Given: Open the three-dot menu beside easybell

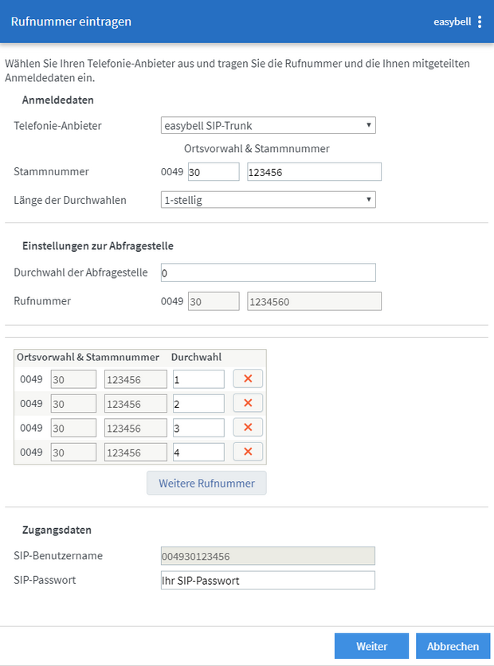Looking at the screenshot, I should click(x=480, y=22).
